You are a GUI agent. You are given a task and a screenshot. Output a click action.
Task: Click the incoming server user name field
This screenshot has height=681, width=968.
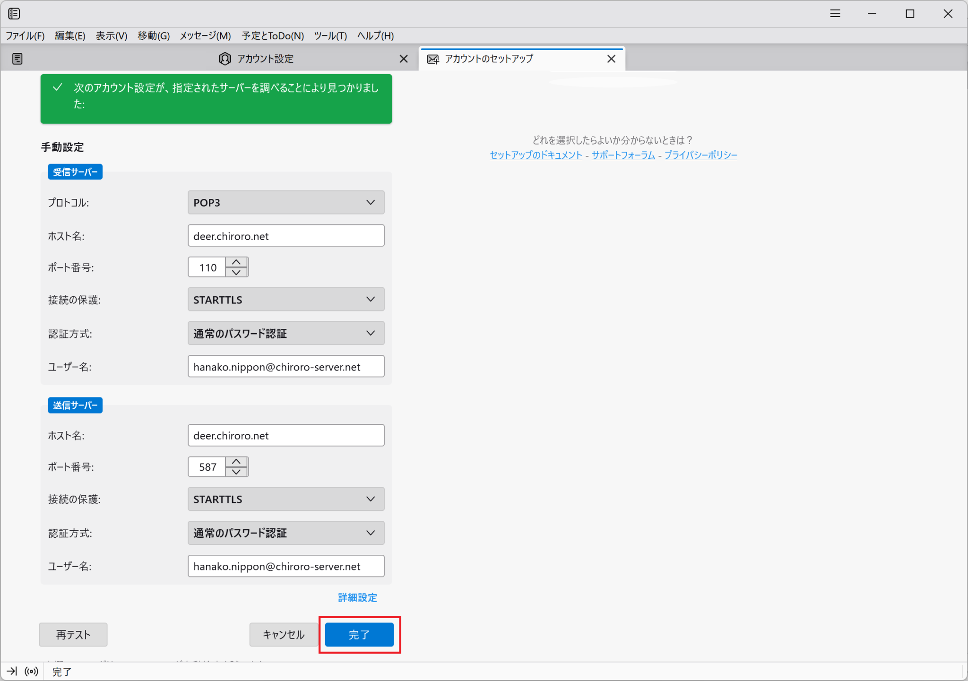click(x=285, y=366)
